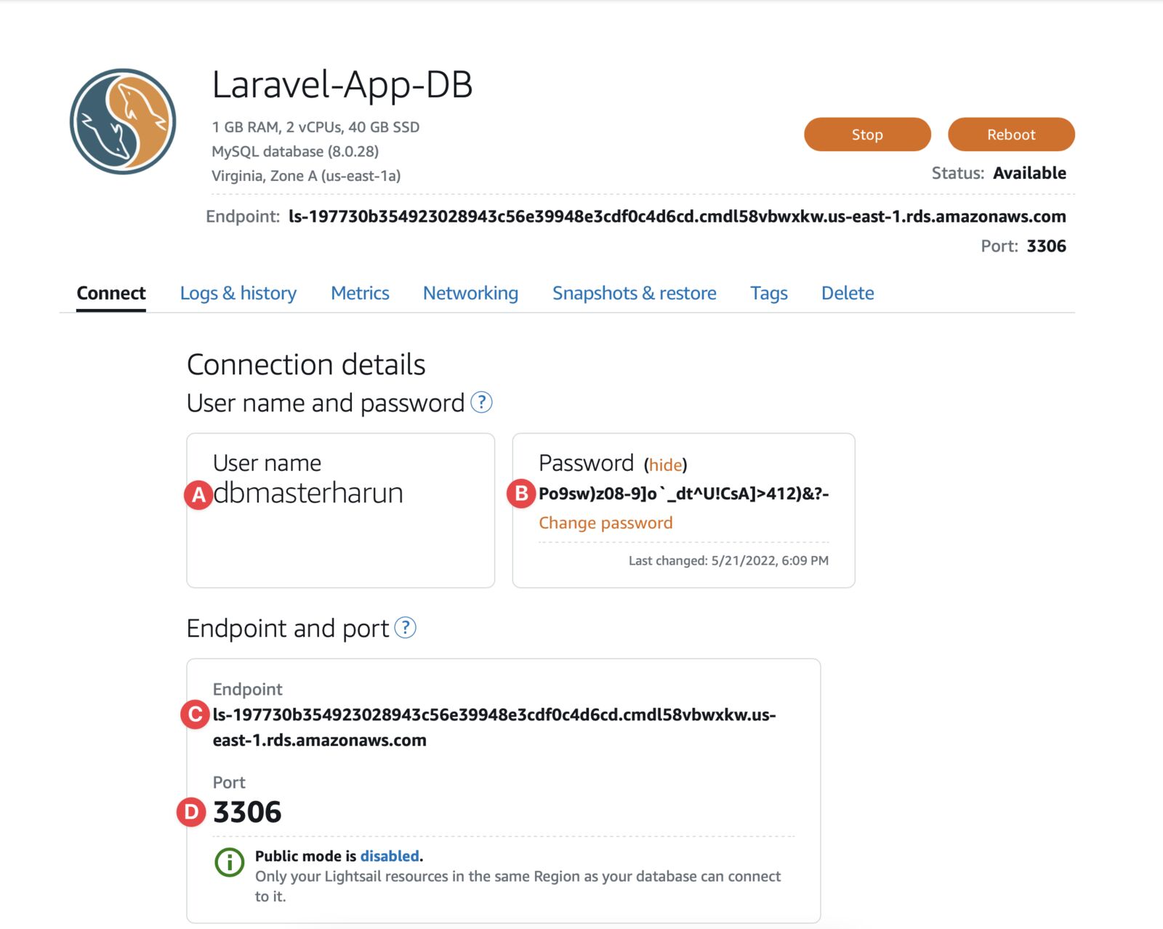Switch to the Logs & history tab
This screenshot has height=929, width=1163.
(x=238, y=293)
